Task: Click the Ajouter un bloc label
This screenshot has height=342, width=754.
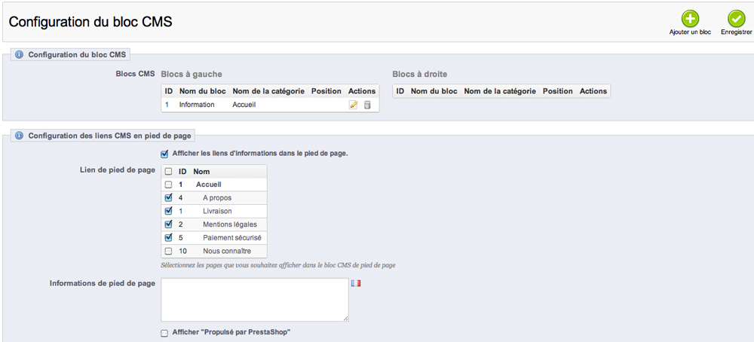Action: (690, 32)
